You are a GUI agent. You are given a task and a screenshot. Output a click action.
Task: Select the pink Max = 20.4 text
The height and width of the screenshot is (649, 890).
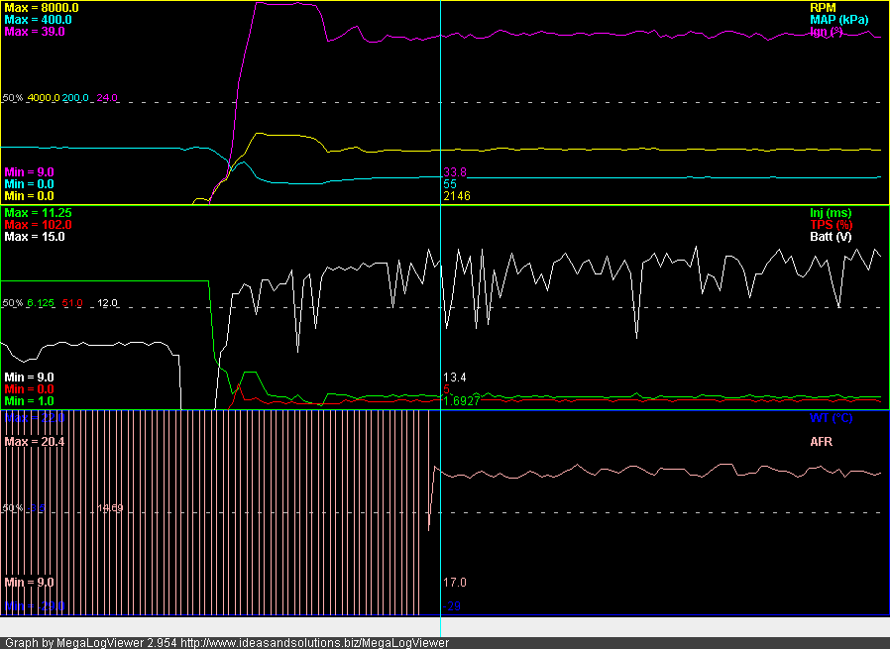(x=35, y=441)
